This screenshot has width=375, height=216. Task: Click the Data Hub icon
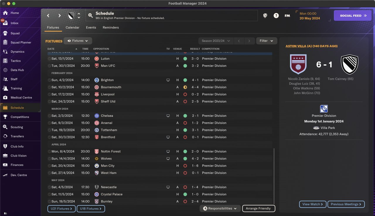[x=5, y=70]
